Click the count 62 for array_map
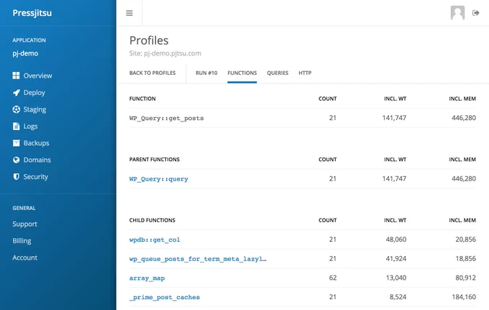Image resolution: width=489 pixels, height=310 pixels. [x=333, y=278]
